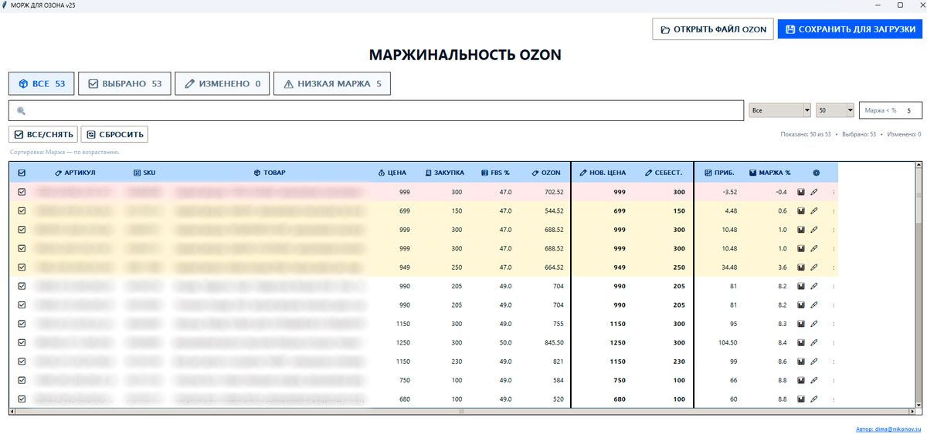The image size is (927, 434).
Task: Open chart icon in the 8.6 margin row
Action: 801,361
